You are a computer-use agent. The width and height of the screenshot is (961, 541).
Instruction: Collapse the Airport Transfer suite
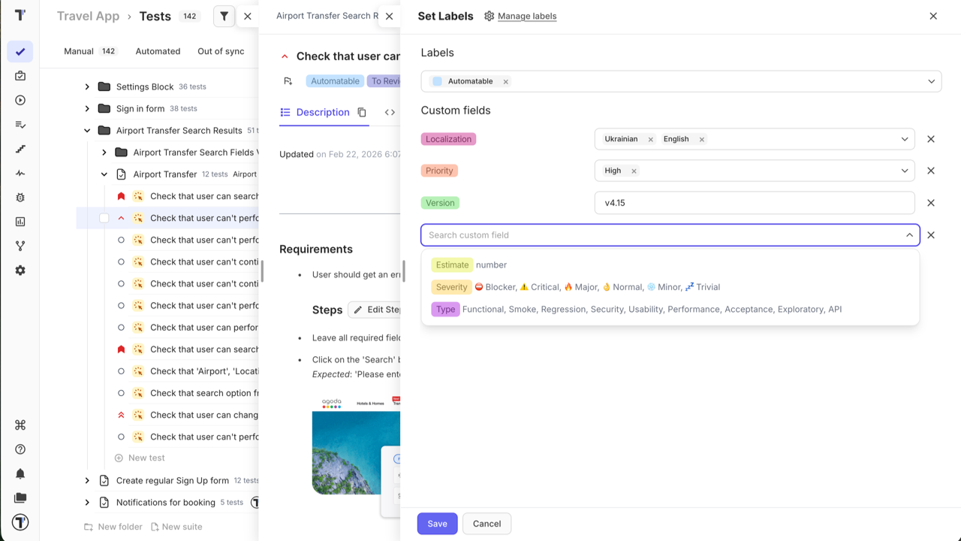[104, 174]
